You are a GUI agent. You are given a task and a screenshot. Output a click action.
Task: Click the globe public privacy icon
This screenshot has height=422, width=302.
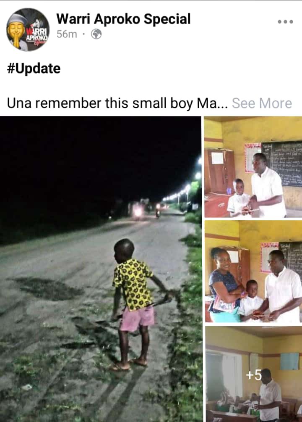tap(96, 34)
